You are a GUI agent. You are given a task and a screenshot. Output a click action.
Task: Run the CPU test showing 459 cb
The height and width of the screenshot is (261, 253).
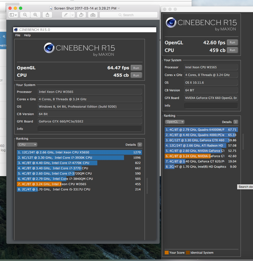coord(232,50)
